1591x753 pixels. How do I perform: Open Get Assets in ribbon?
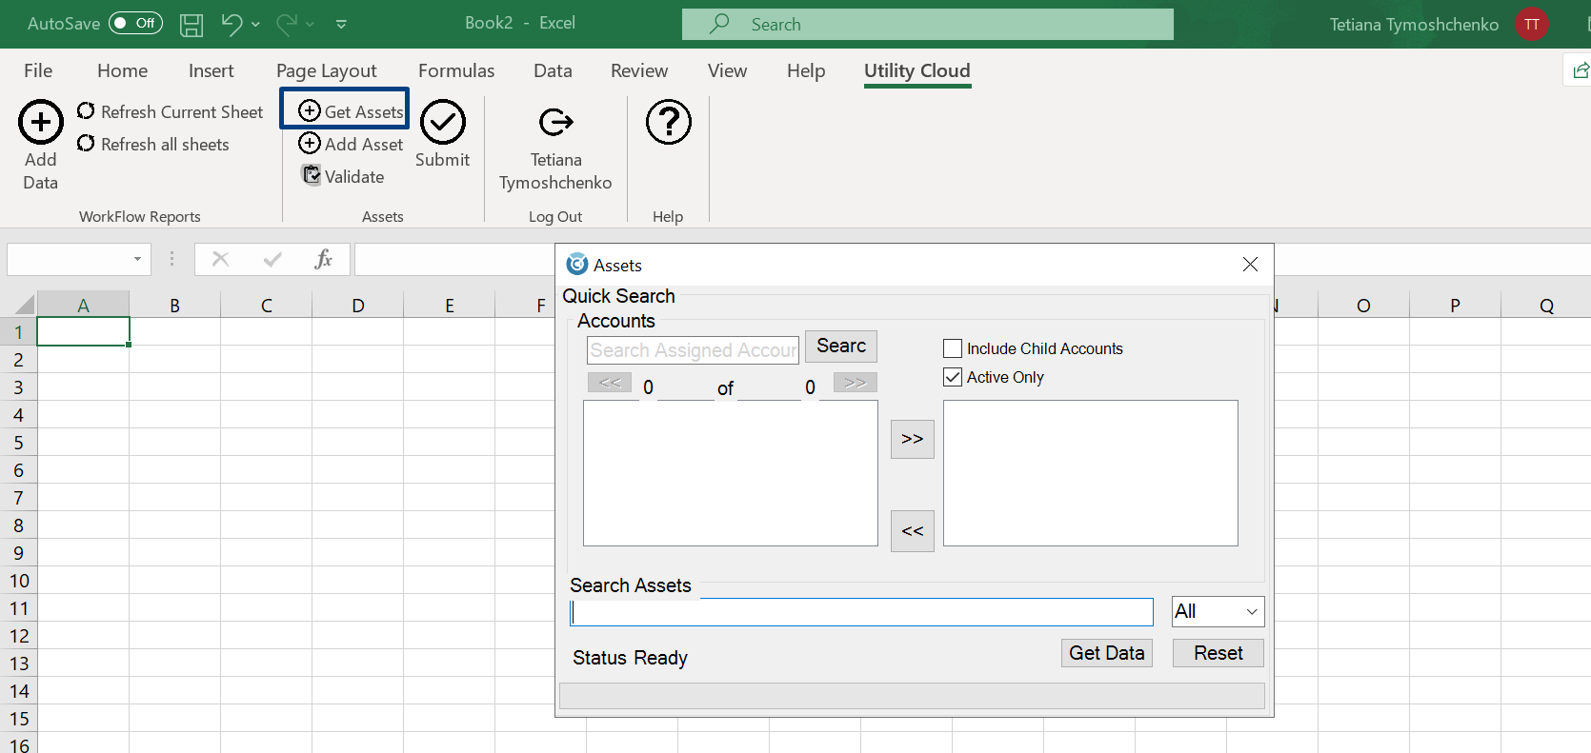pyautogui.click(x=350, y=111)
